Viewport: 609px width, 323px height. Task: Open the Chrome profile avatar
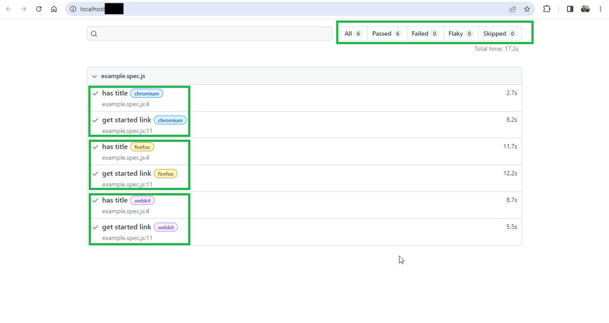click(x=585, y=9)
